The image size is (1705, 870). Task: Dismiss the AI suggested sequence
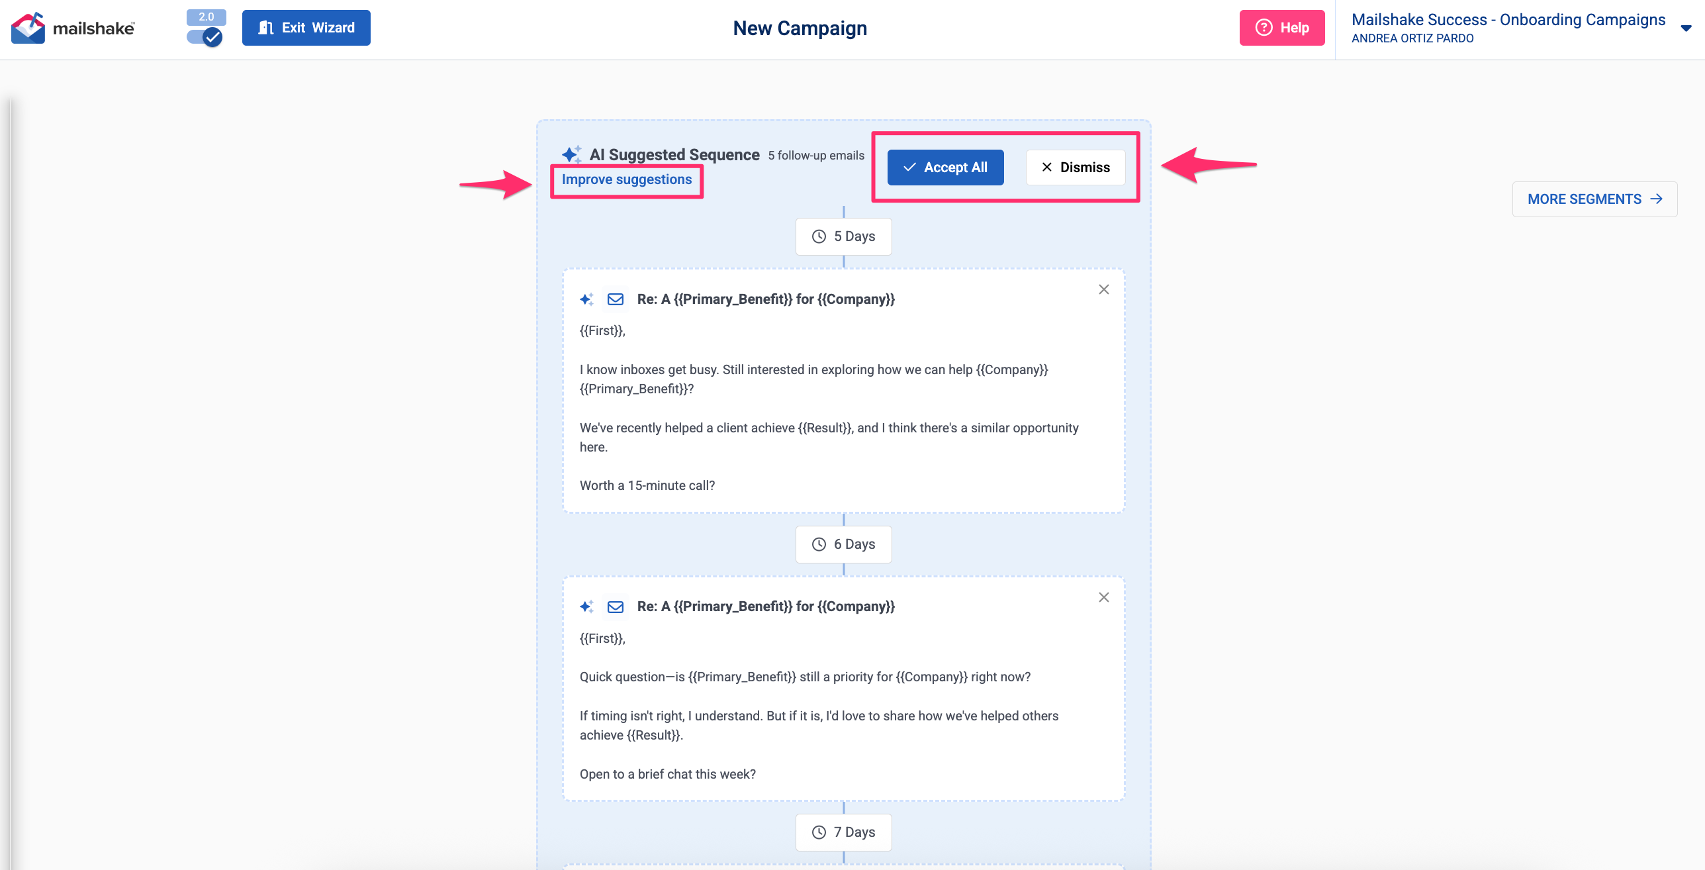1075,168
